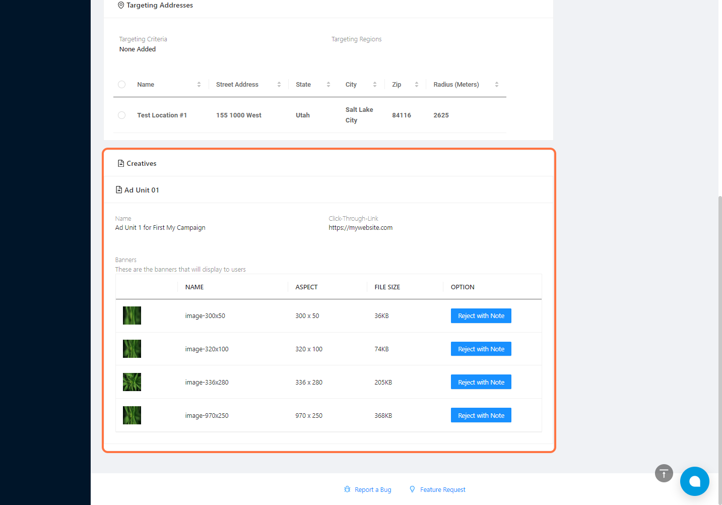This screenshot has height=505, width=722.
Task: Open the chat support bubble
Action: [x=695, y=481]
